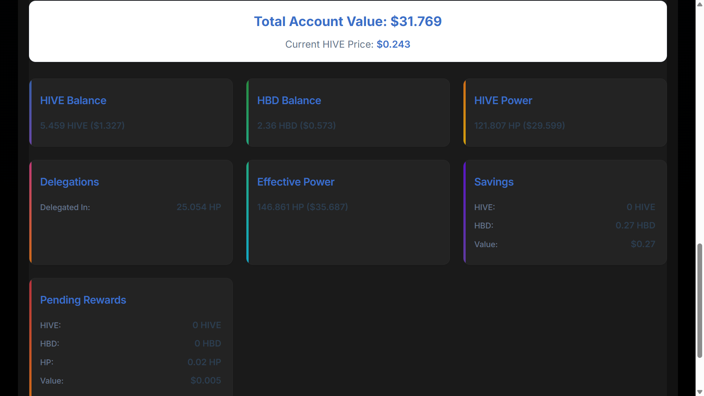Select the Savings card title
Screen dimensions: 704x396
pos(494,182)
